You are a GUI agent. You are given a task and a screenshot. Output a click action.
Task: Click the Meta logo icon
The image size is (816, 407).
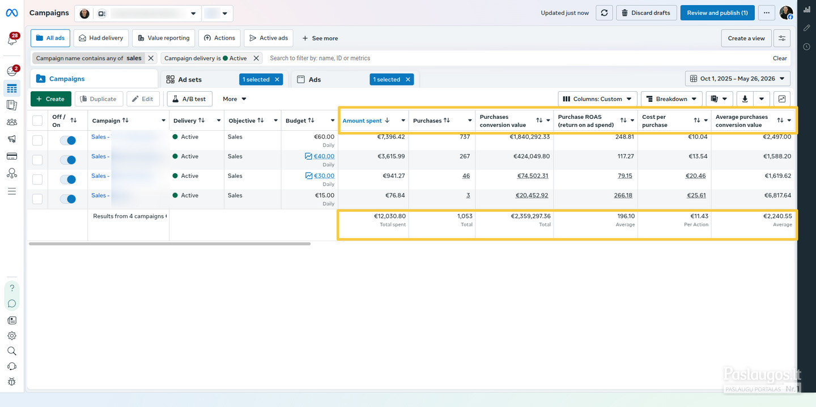coord(11,13)
